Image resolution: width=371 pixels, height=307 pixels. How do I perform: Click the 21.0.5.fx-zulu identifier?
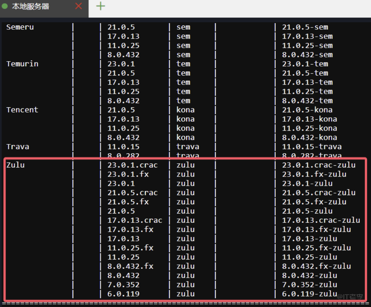click(314, 202)
